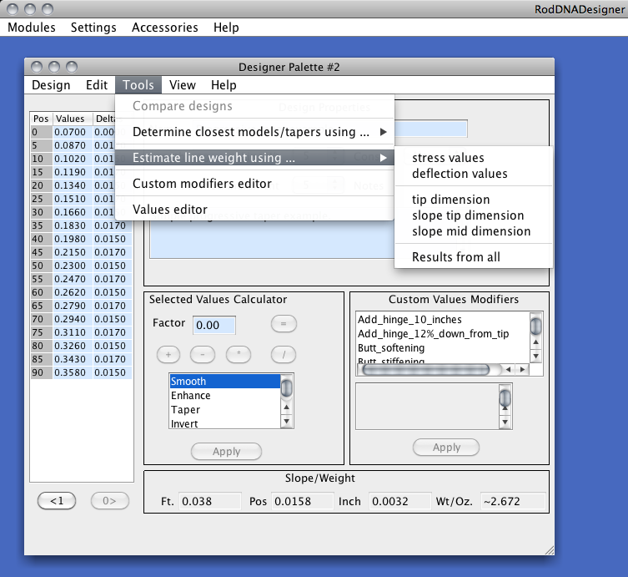The height and width of the screenshot is (577, 628).
Task: Open the Settings menu
Action: pos(93,28)
